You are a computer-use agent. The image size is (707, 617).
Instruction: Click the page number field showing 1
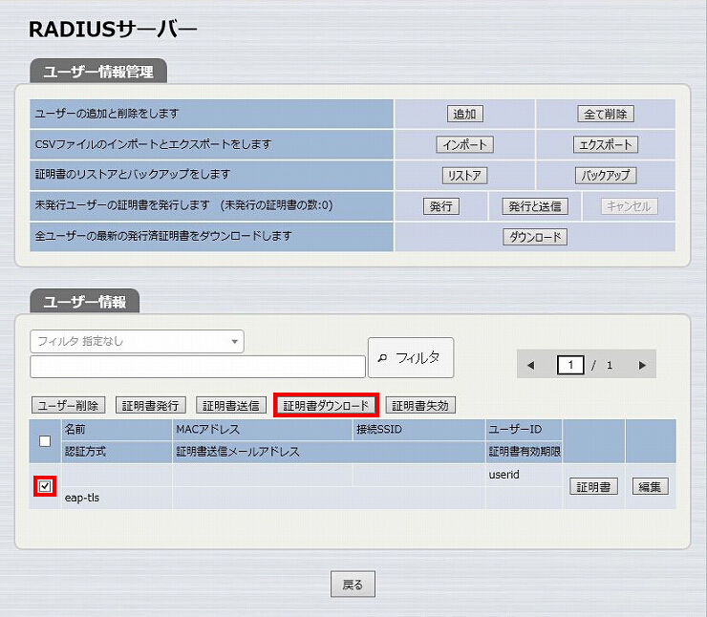coord(570,365)
